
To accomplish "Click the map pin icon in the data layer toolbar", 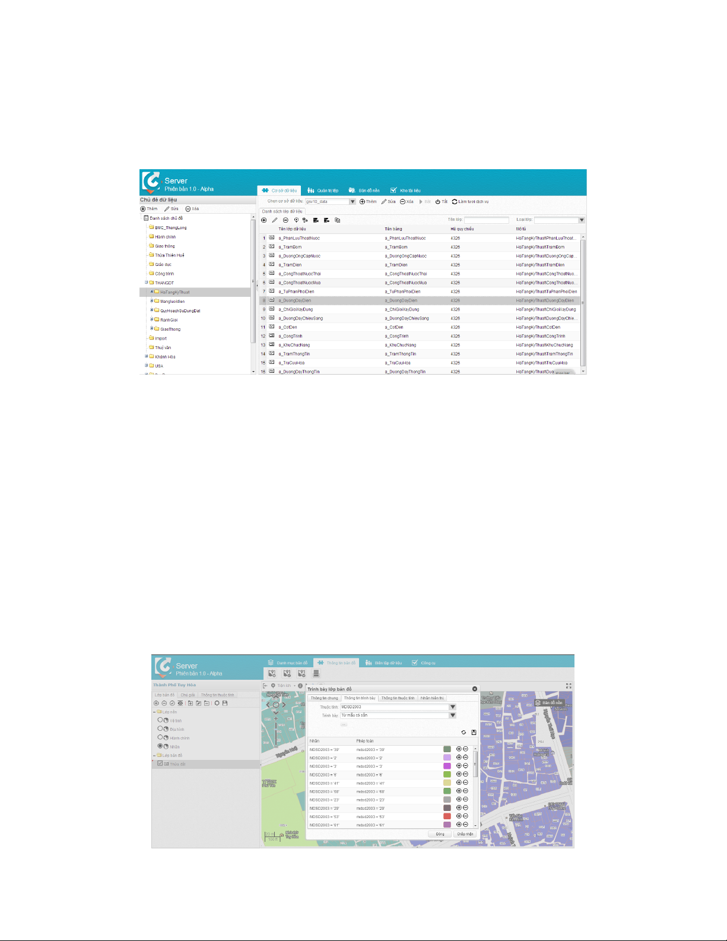I will (296, 220).
